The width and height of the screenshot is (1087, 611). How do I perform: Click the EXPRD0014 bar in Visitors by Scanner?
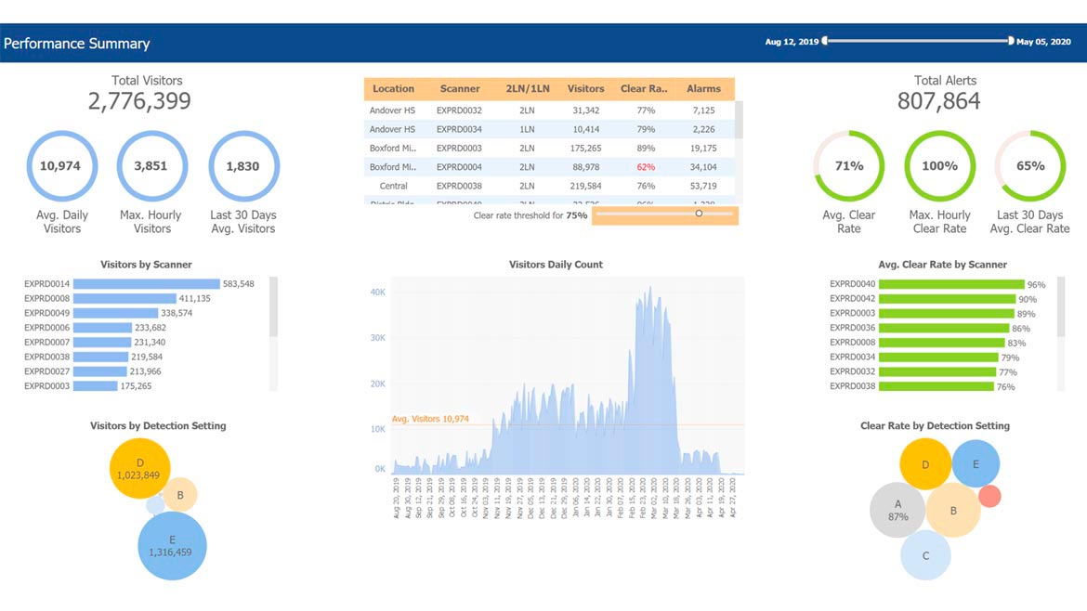click(146, 284)
